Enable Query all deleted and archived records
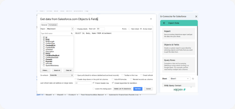235x109 pixels. pyautogui.click(x=76, y=75)
